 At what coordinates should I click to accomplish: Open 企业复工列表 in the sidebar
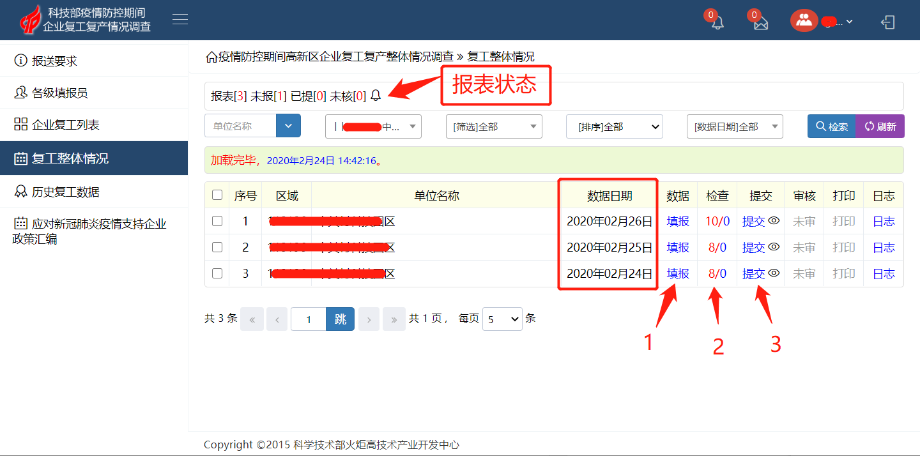(65, 125)
